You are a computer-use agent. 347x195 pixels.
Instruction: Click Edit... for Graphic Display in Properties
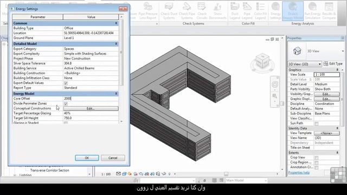click(326, 99)
